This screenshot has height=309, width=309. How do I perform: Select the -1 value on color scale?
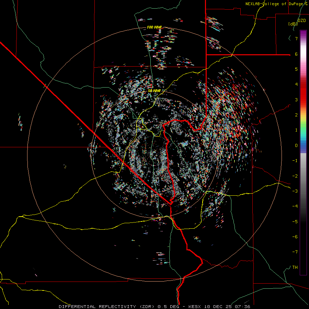click(295, 161)
